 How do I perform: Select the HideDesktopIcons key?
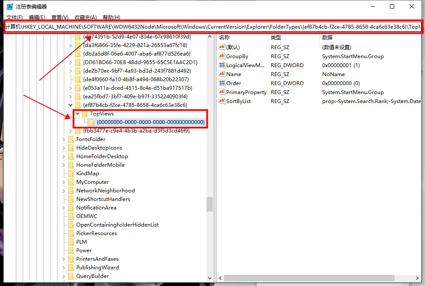[99, 147]
